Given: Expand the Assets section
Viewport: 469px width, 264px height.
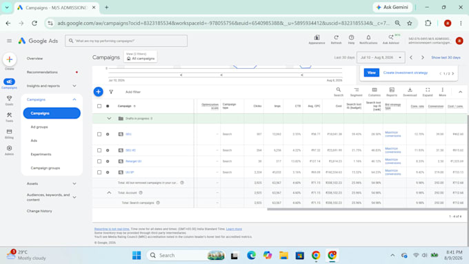Looking at the screenshot, I should click(74, 183).
